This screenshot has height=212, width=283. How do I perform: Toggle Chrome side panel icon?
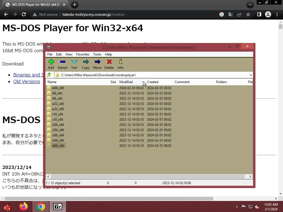pos(259,14)
